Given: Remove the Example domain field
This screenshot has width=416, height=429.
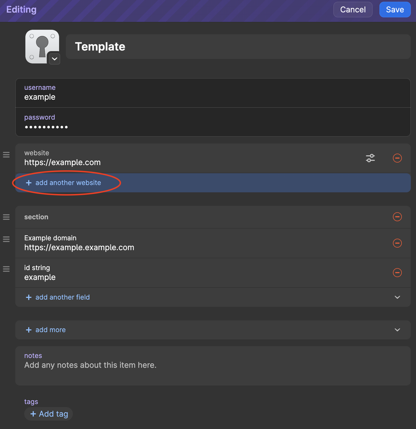Looking at the screenshot, I should click(x=397, y=243).
